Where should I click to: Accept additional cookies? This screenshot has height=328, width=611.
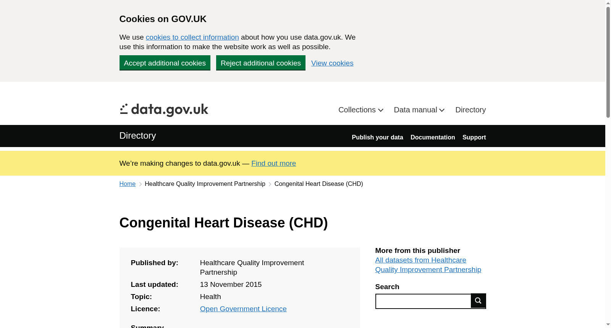click(x=165, y=63)
